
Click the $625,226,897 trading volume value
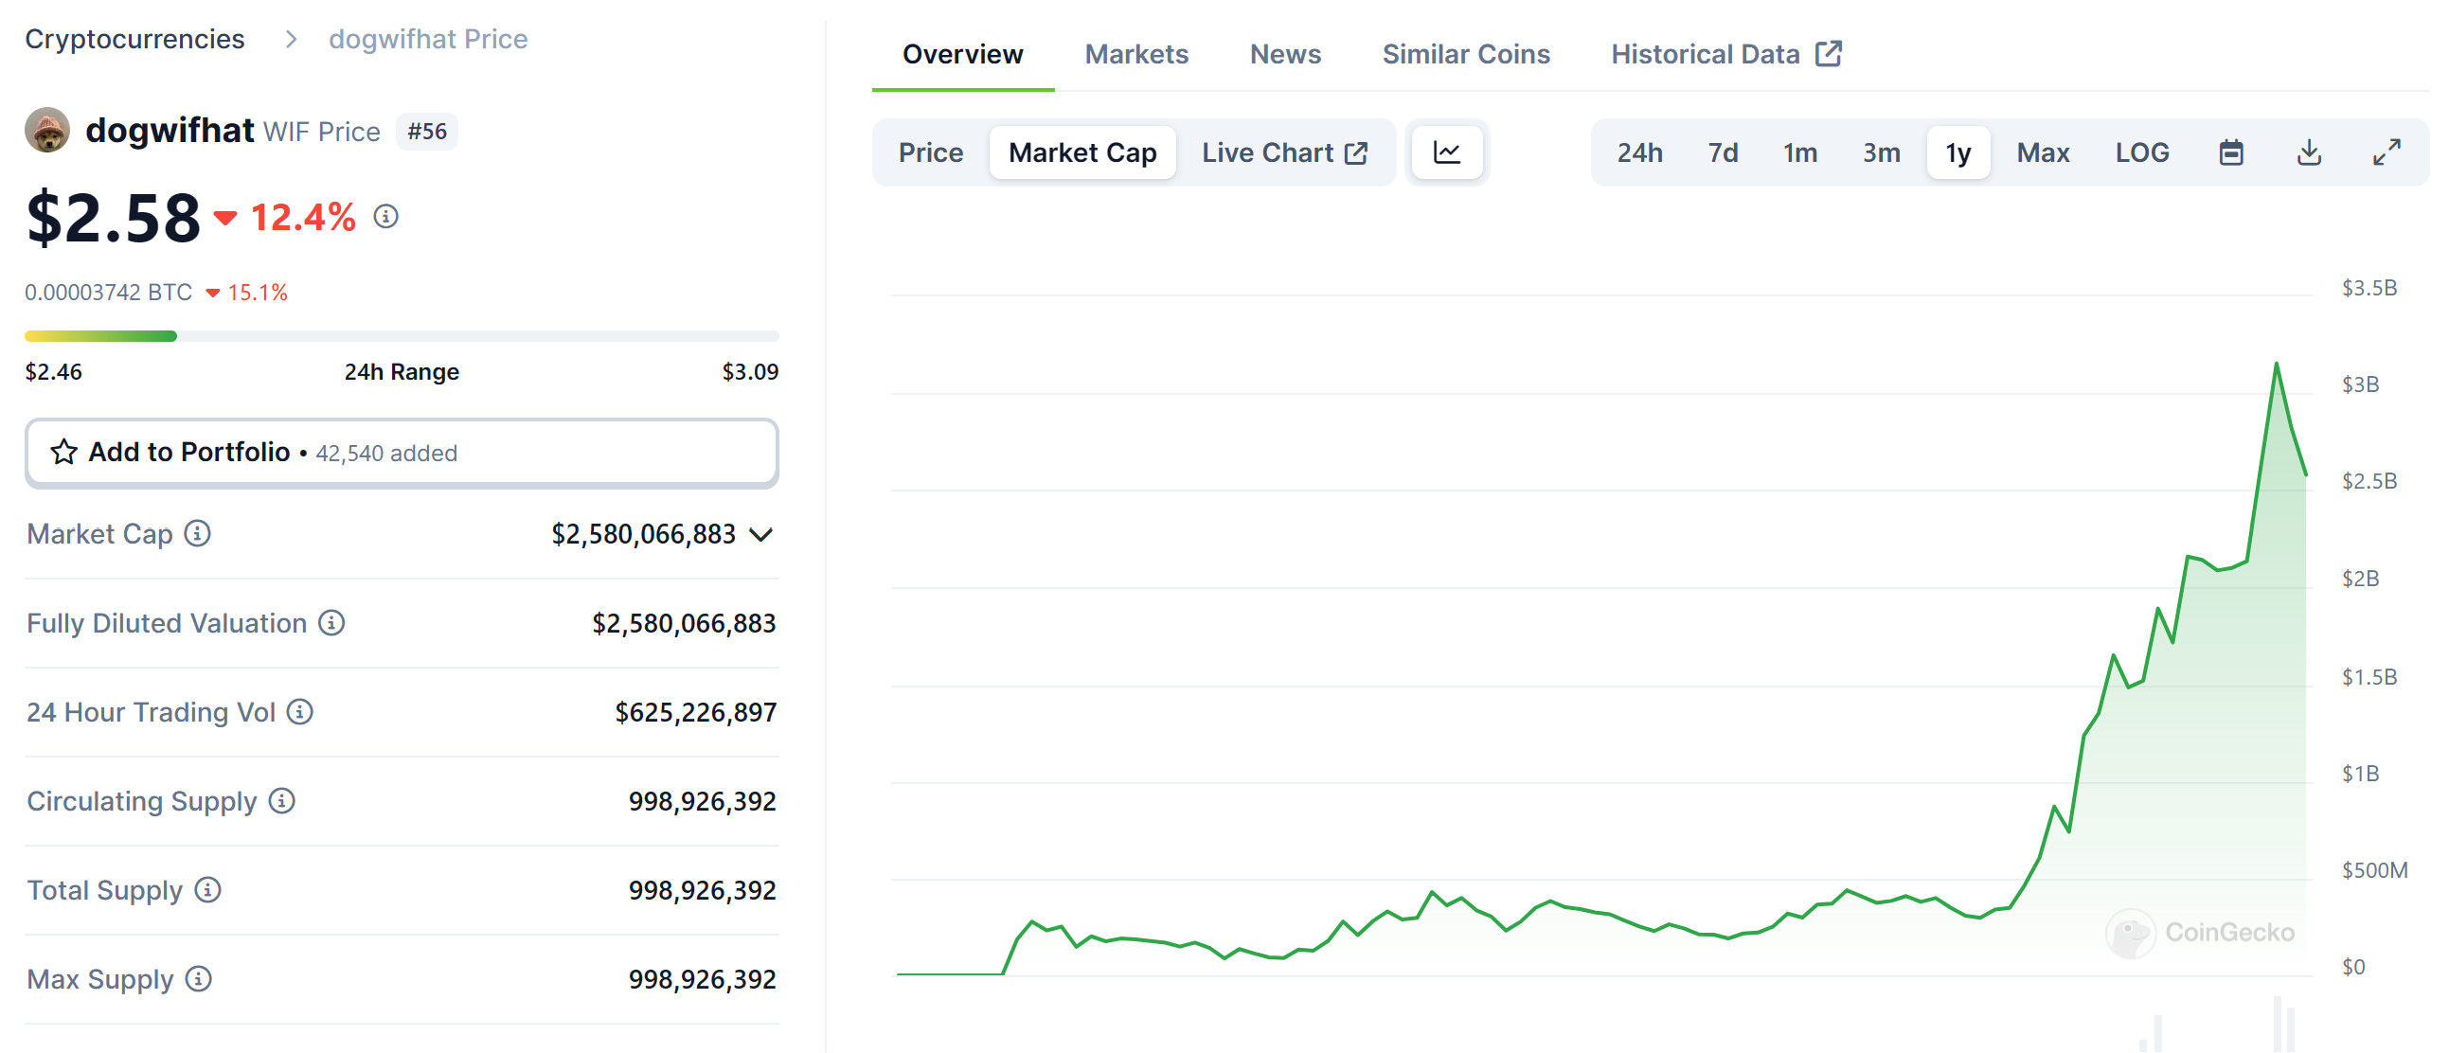coord(695,713)
